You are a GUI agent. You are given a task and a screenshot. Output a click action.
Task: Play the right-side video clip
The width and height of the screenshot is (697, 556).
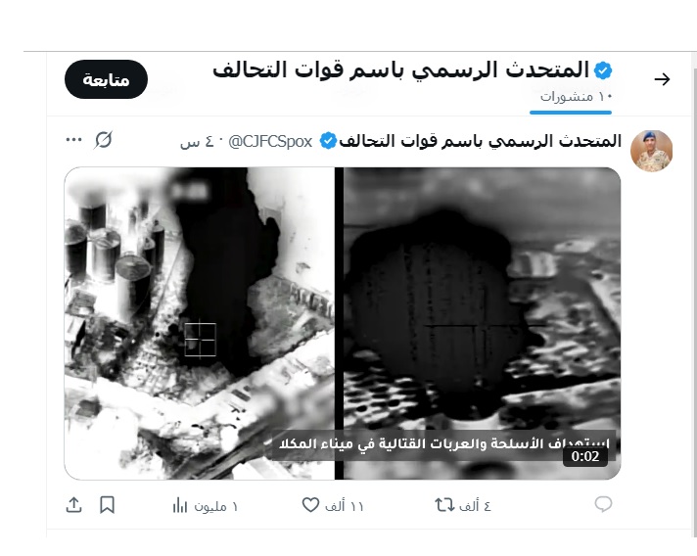[x=482, y=324]
